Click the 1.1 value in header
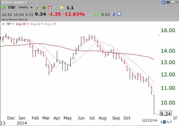 pos(70,8)
